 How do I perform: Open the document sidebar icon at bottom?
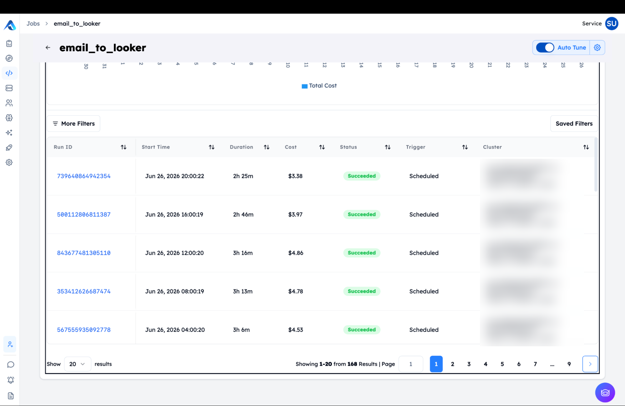pos(11,396)
